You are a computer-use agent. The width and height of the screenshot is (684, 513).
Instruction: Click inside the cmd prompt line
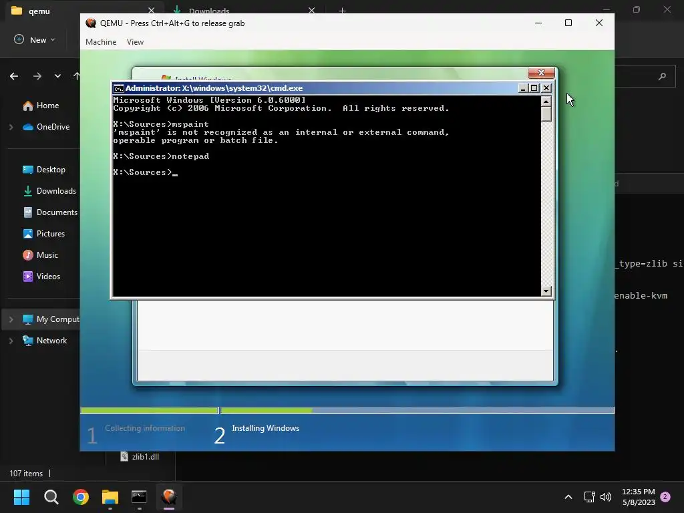click(x=145, y=172)
